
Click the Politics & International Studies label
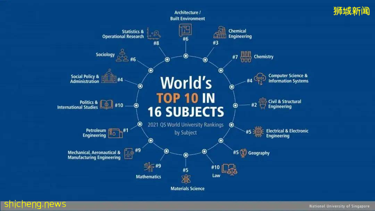point(78,105)
